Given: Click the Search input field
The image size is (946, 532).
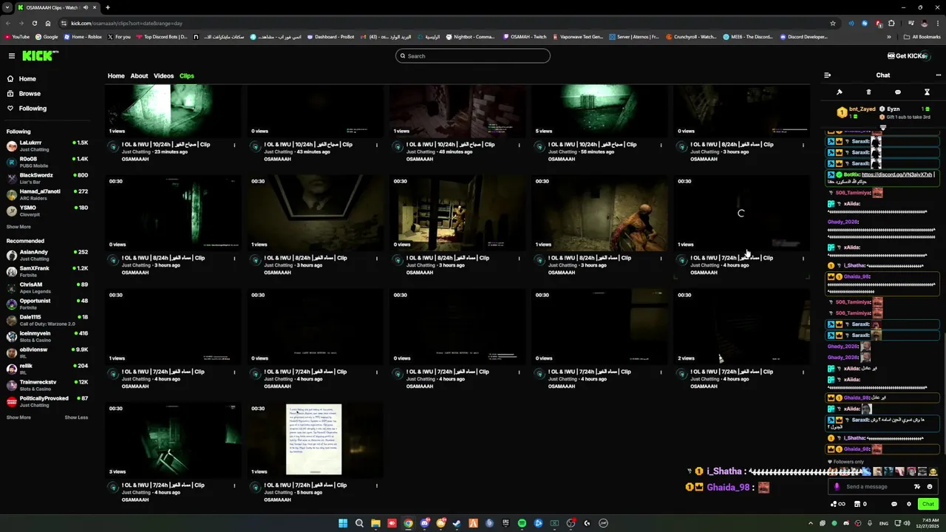Looking at the screenshot, I should 473,56.
